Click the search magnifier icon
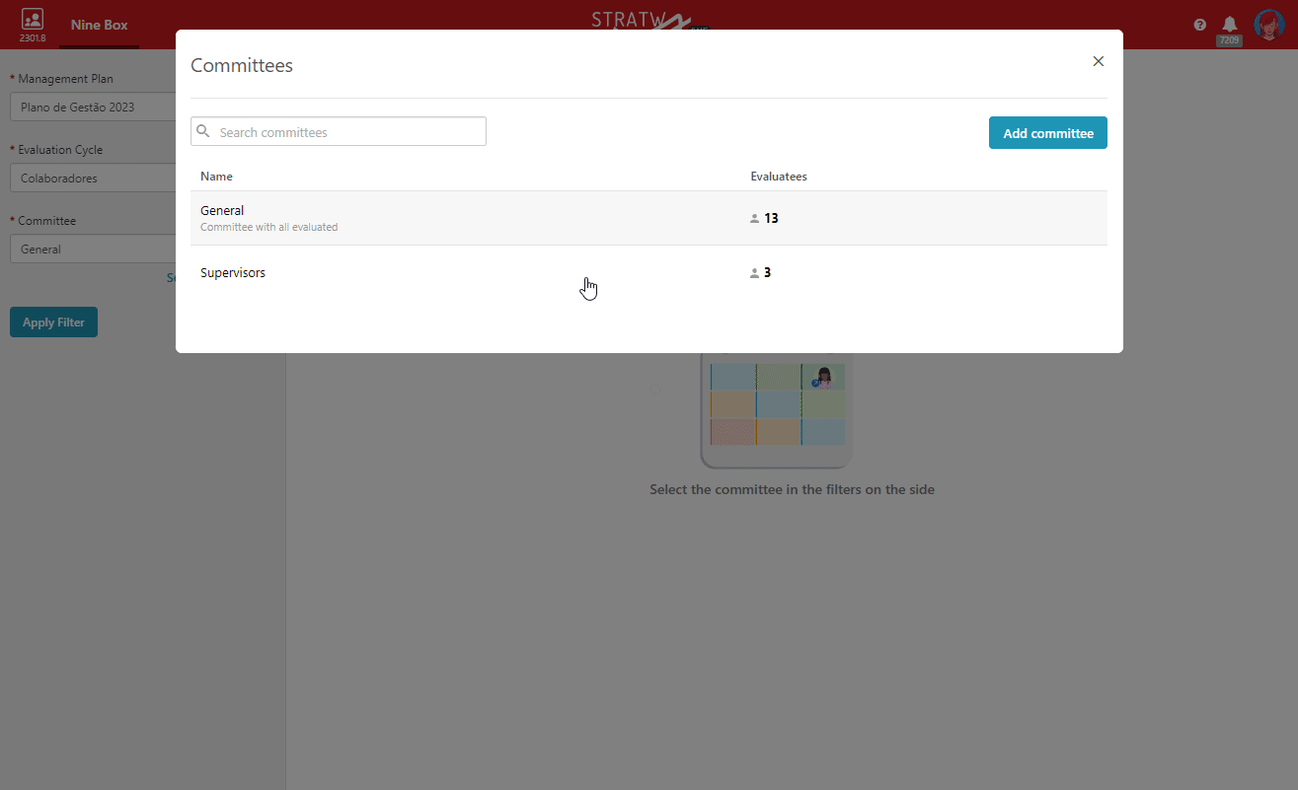Viewport: 1298px width, 790px height. 203,131
